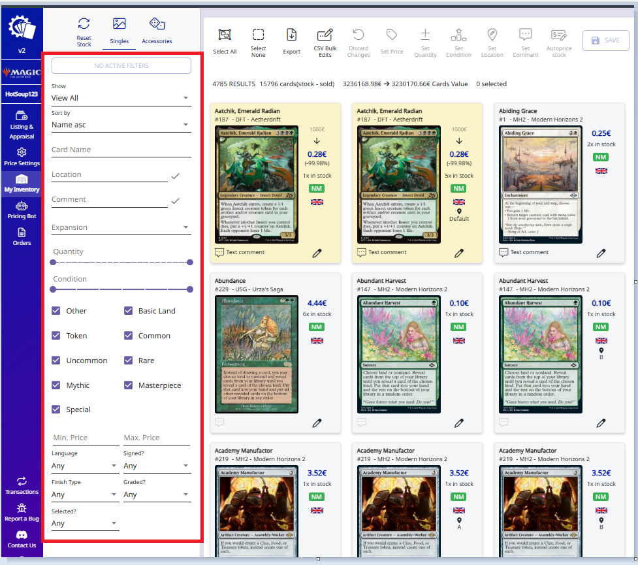The width and height of the screenshot is (638, 565).
Task: Uncheck the Common checkbox
Action: (x=128, y=336)
